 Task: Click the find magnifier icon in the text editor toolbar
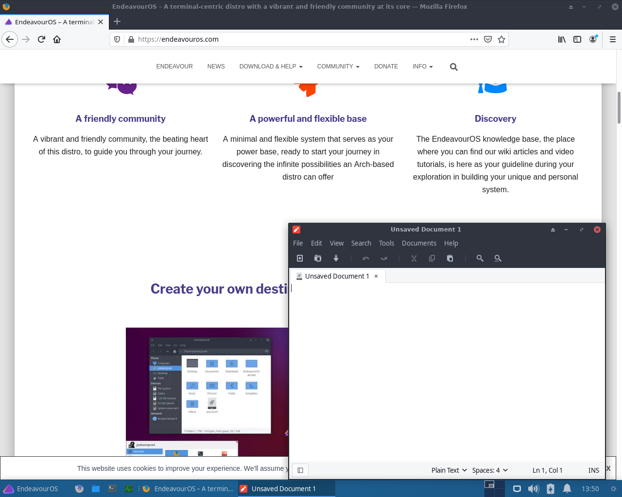[x=480, y=258]
